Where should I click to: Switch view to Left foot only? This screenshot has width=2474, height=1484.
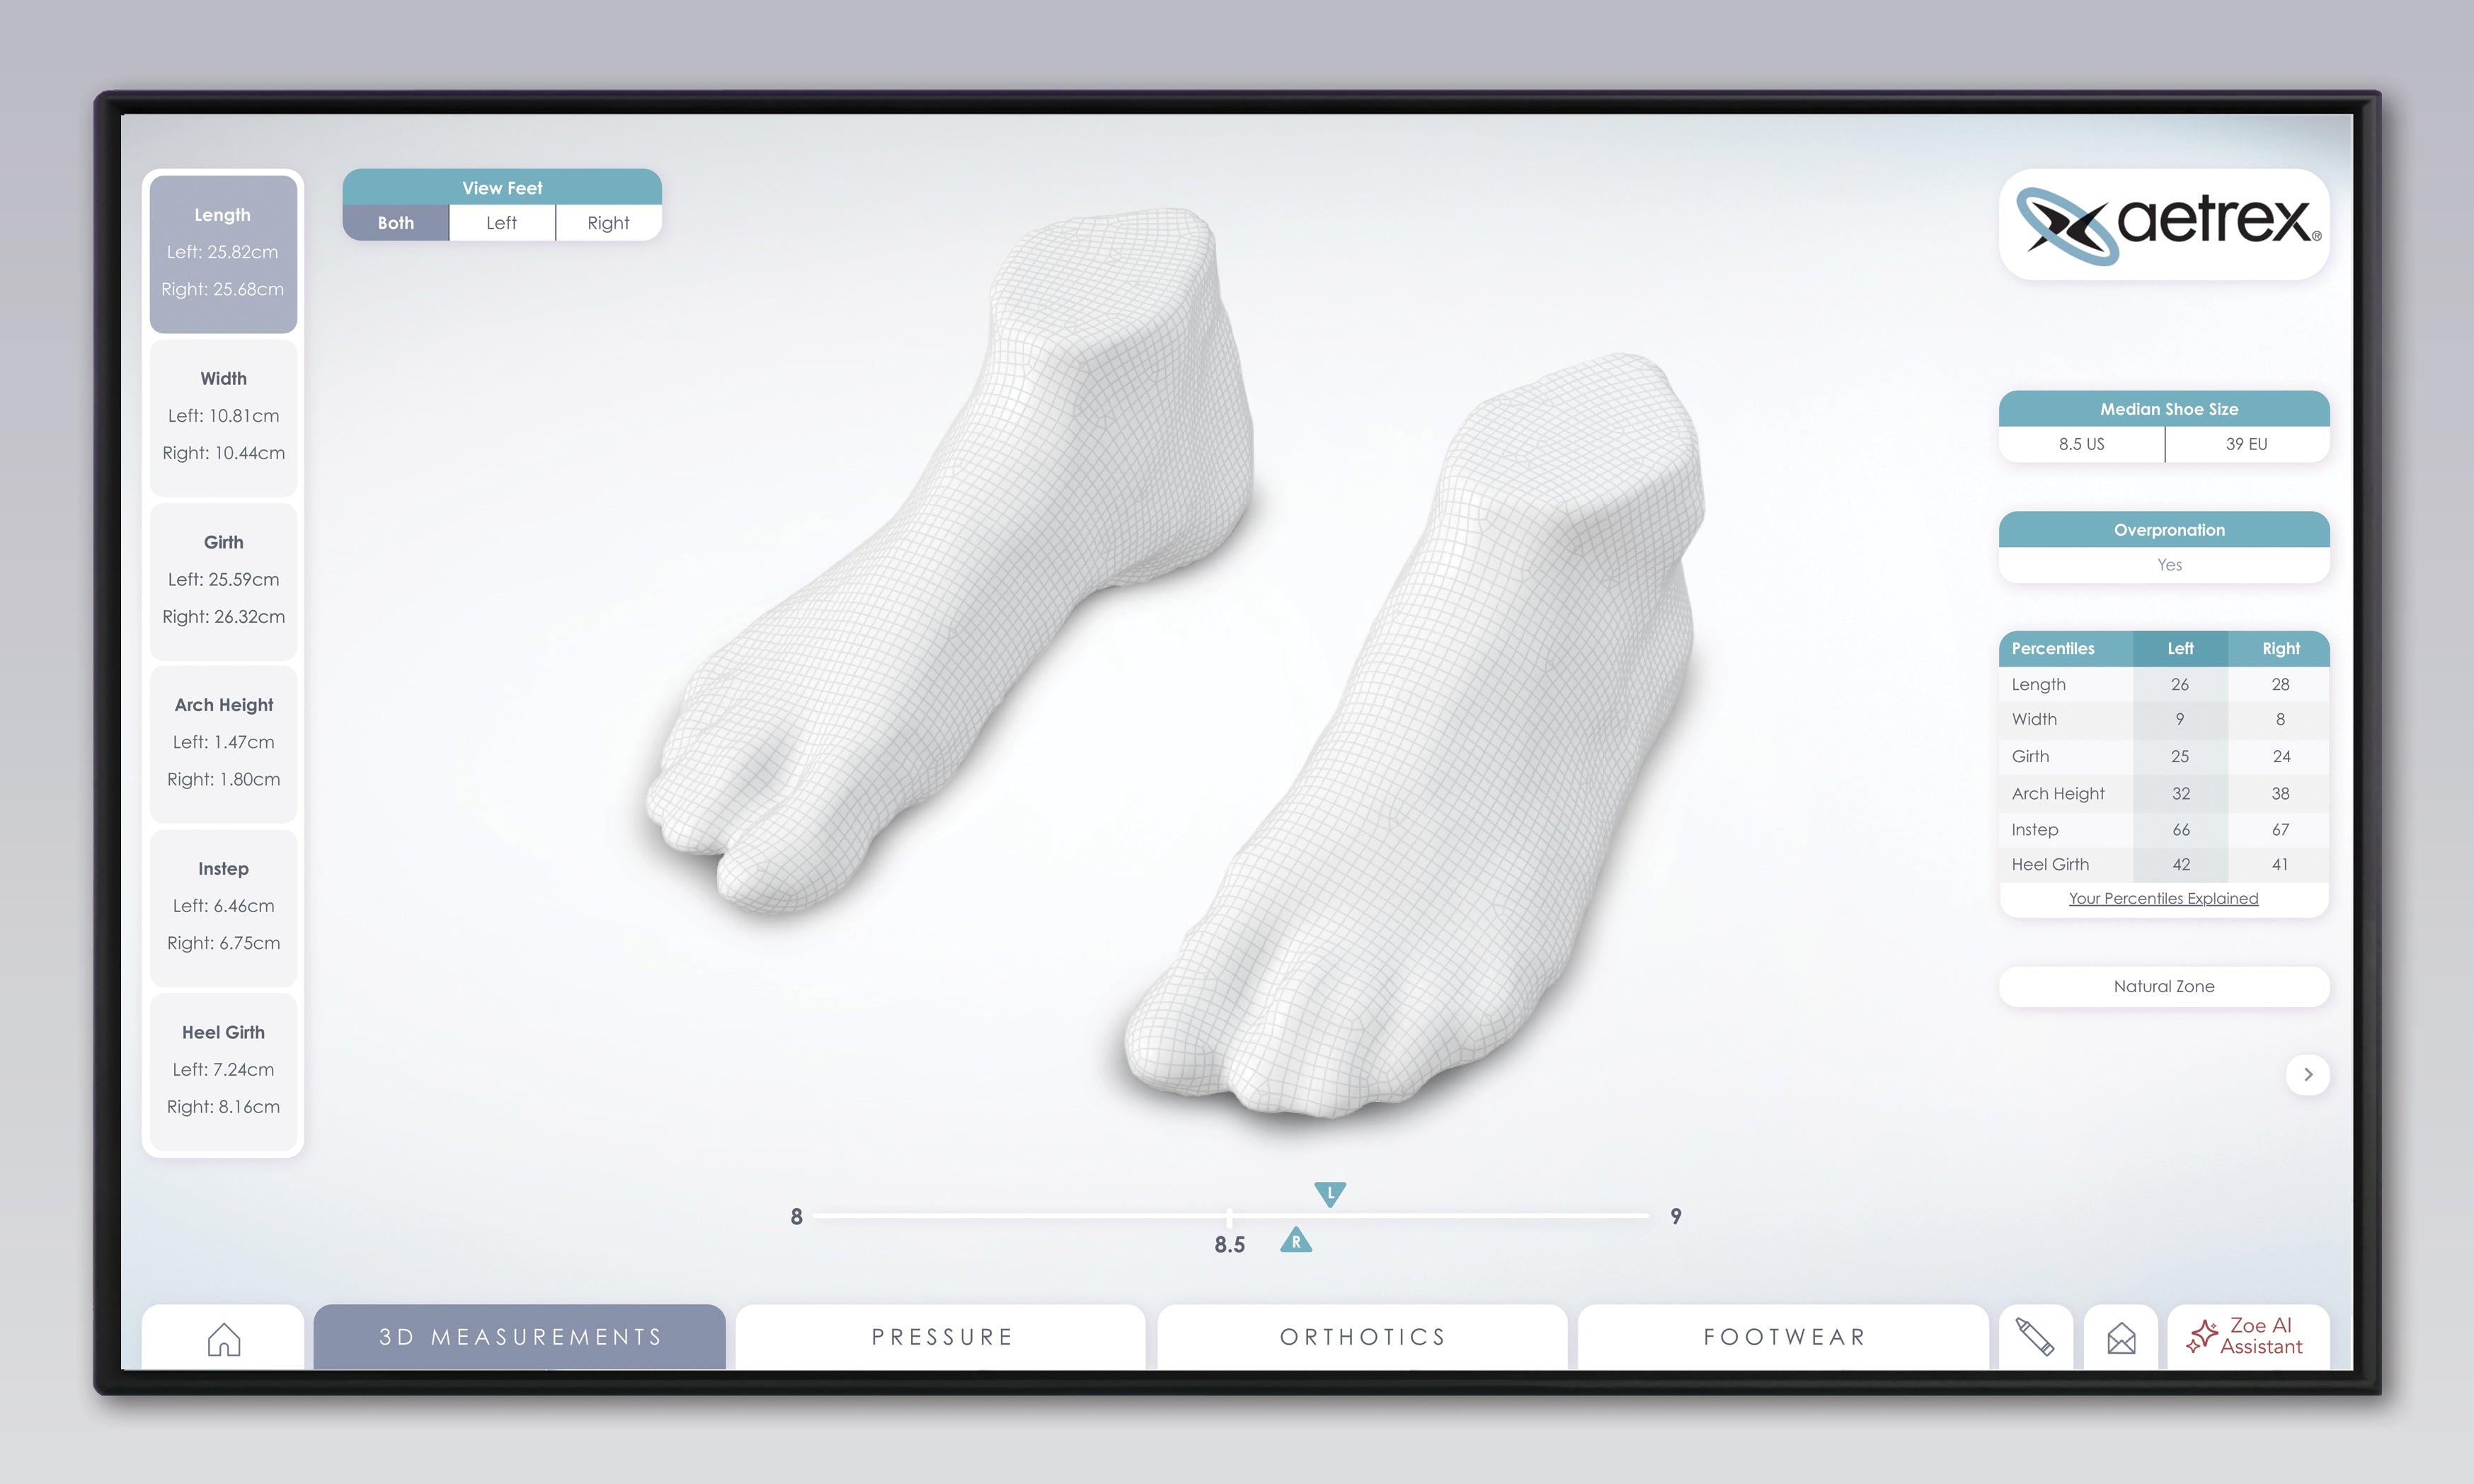coord(502,223)
